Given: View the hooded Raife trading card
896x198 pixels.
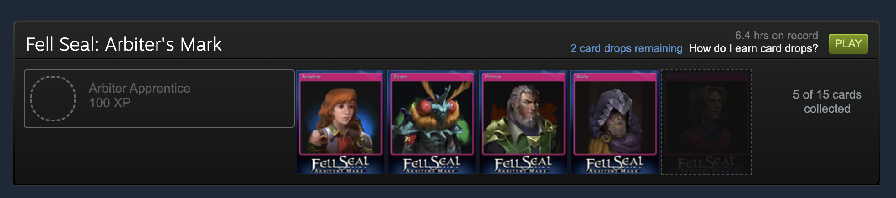Looking at the screenshot, I should [x=615, y=122].
